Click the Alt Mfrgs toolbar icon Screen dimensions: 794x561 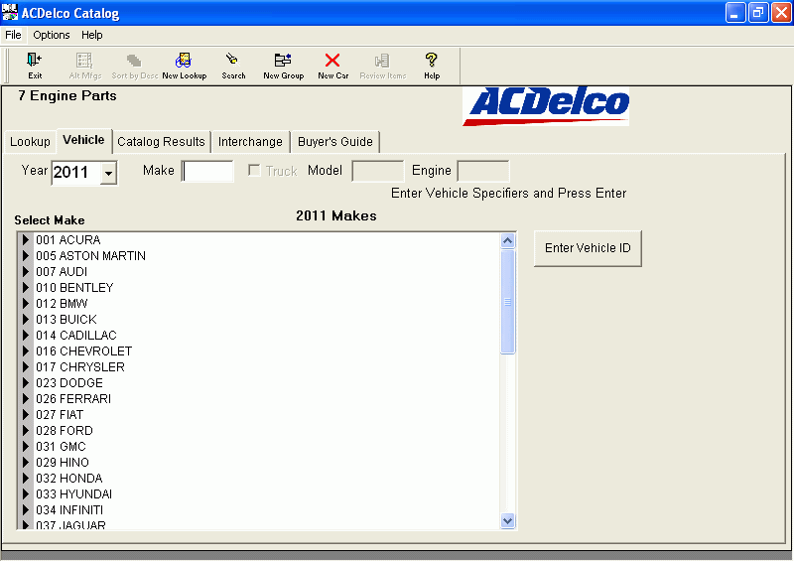click(x=84, y=62)
